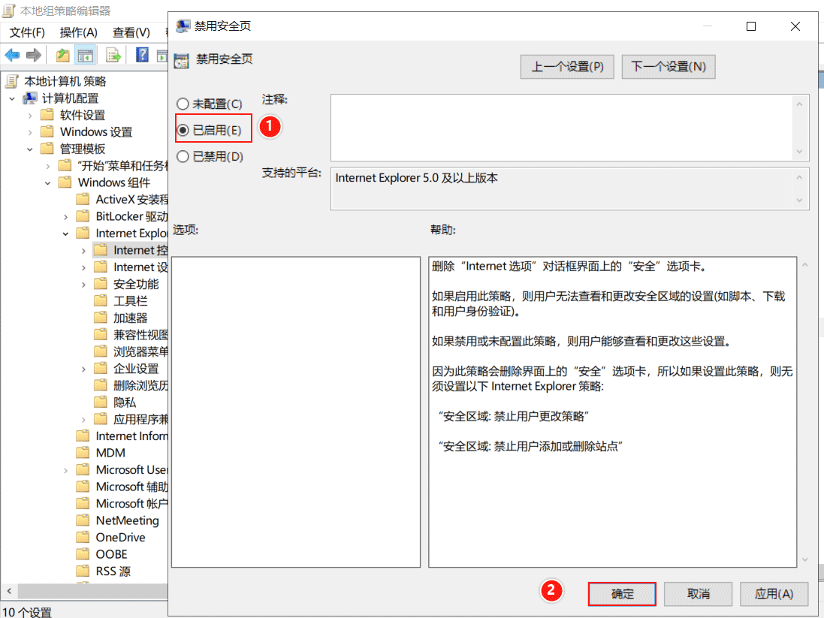Expand the BitLocker tree node
The image size is (824, 618).
pyautogui.click(x=65, y=216)
